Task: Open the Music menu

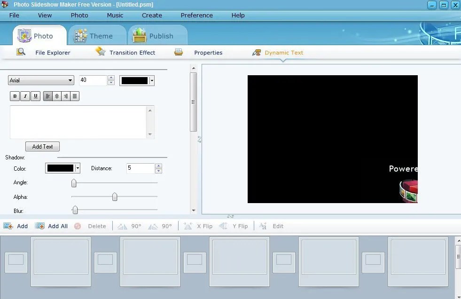Action: click(x=115, y=15)
